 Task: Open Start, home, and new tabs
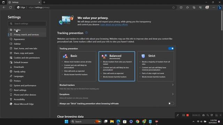(x=27, y=49)
